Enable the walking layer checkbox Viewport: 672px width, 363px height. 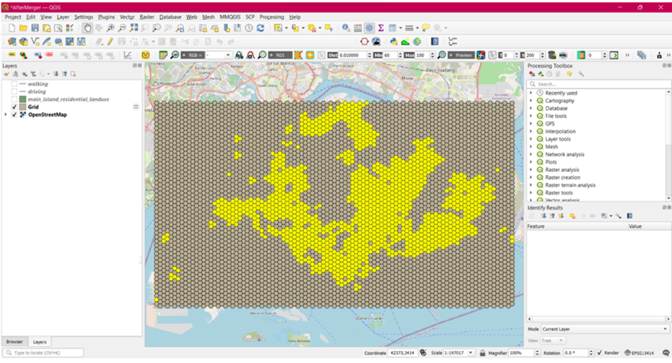click(14, 84)
